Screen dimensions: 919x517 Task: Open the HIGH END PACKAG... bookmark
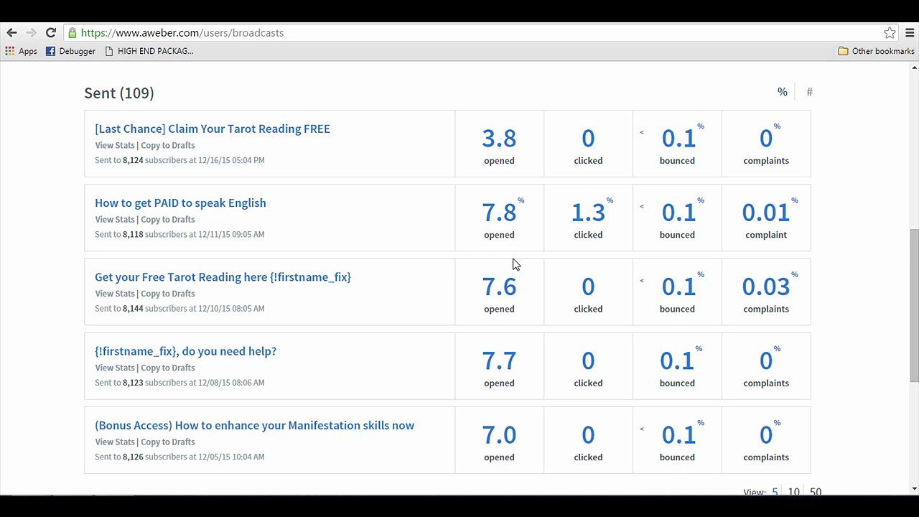[x=149, y=51]
